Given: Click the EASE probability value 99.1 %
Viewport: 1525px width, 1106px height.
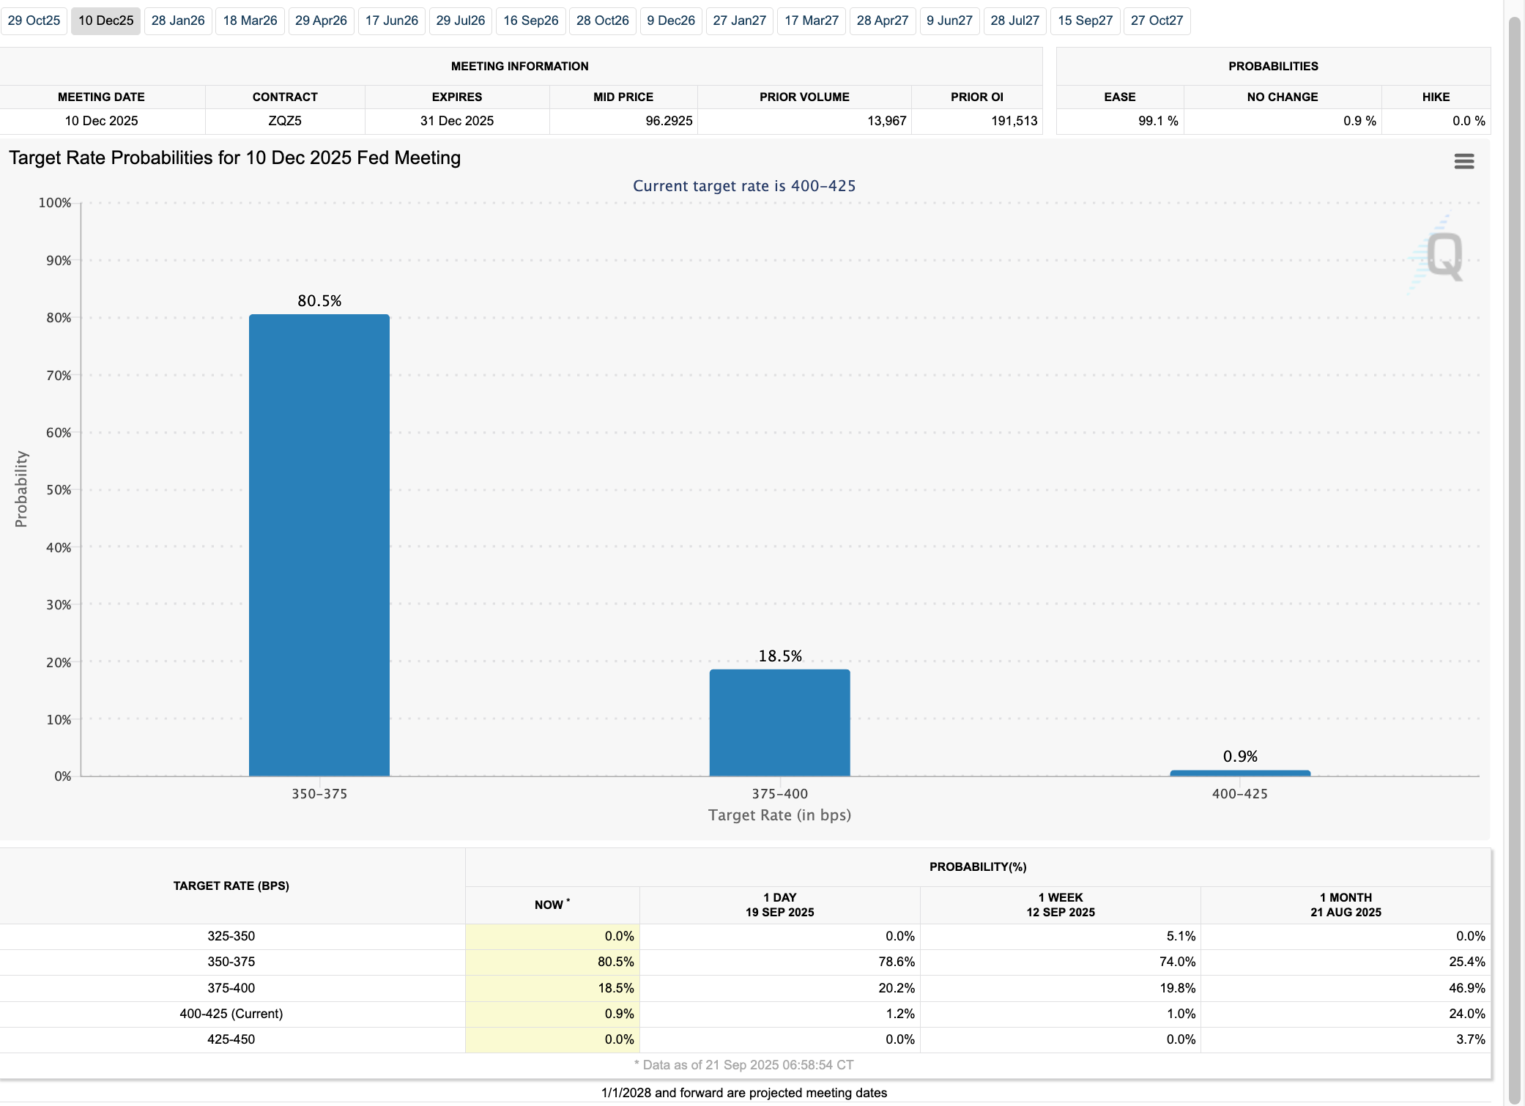Looking at the screenshot, I should (x=1157, y=121).
